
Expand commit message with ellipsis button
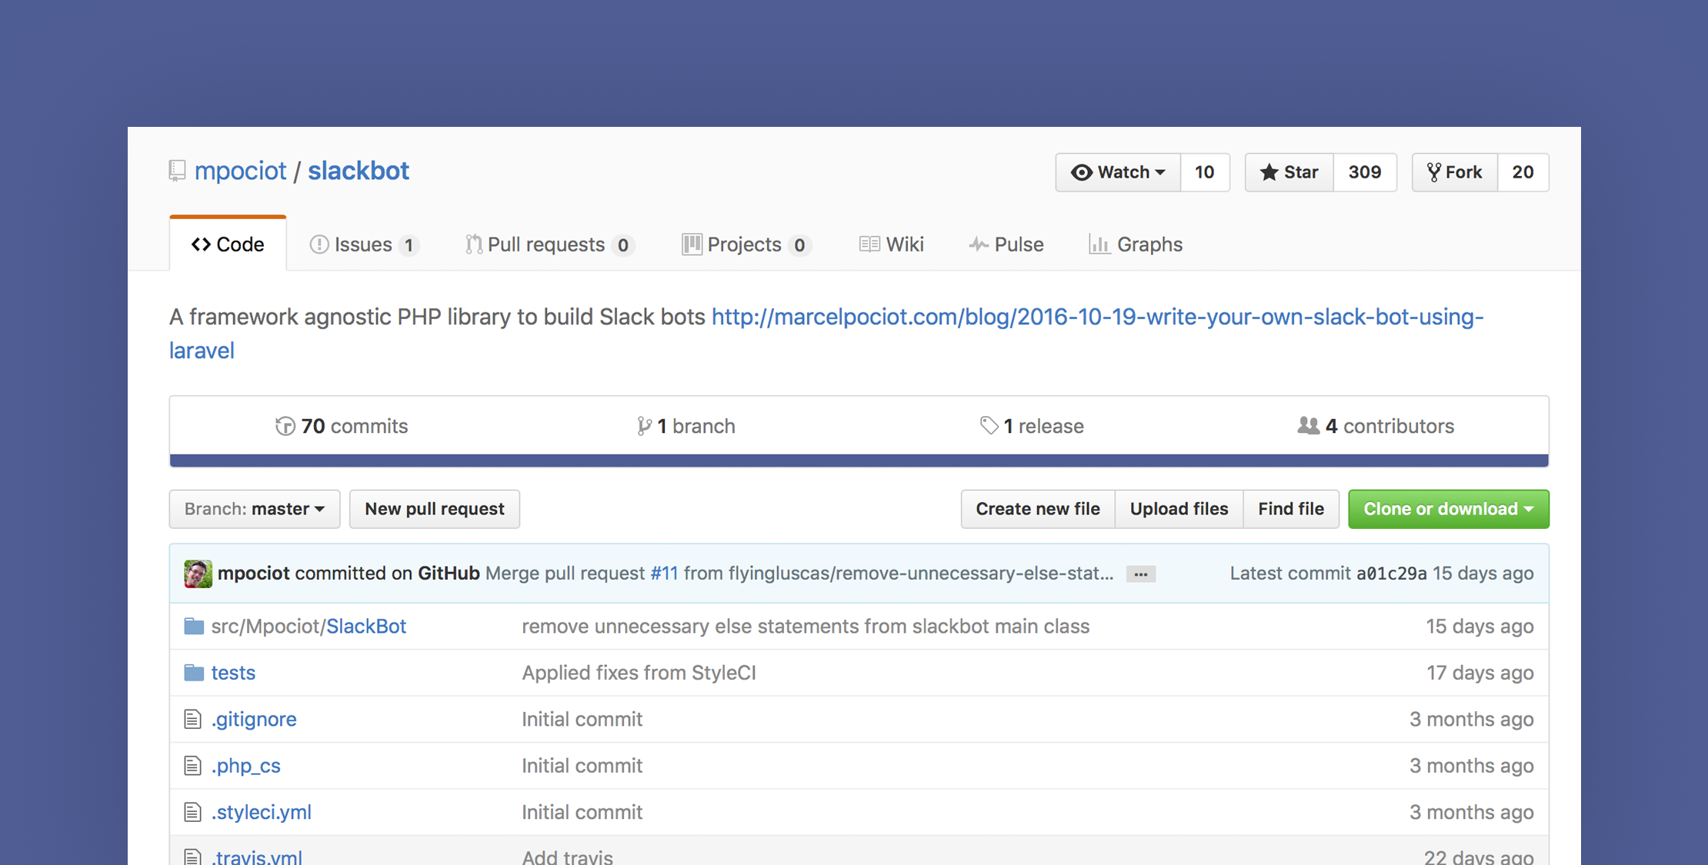[1140, 574]
